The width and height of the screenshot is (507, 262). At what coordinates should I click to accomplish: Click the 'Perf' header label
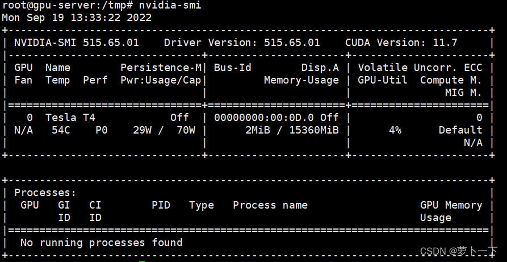[95, 80]
